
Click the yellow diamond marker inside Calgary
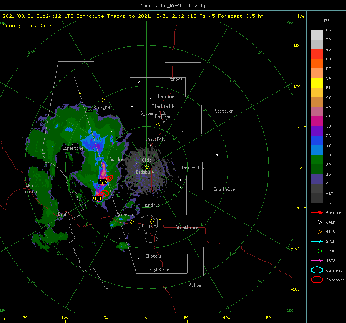(x=152, y=221)
